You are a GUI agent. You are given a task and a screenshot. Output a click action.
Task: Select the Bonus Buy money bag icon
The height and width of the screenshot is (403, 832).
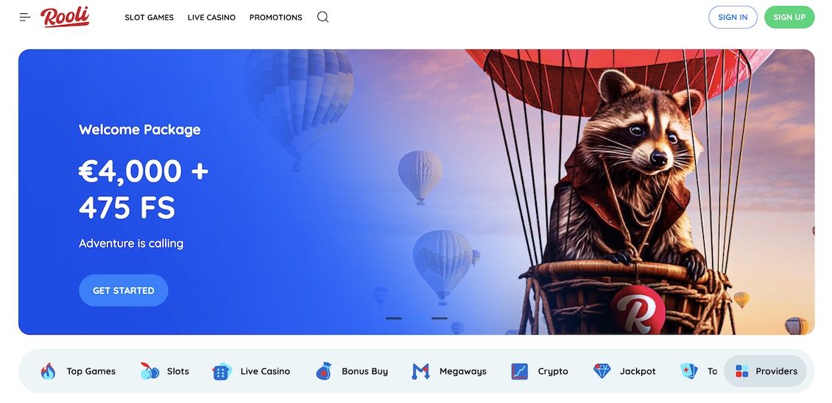tap(323, 371)
